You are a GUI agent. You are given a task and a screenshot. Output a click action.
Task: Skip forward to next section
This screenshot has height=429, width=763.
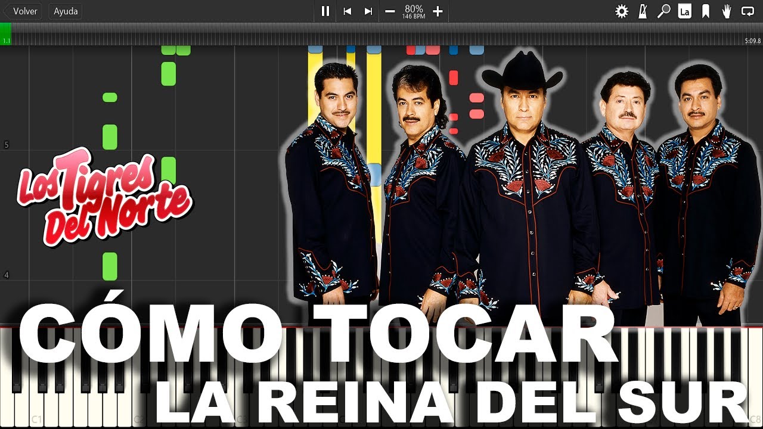368,11
